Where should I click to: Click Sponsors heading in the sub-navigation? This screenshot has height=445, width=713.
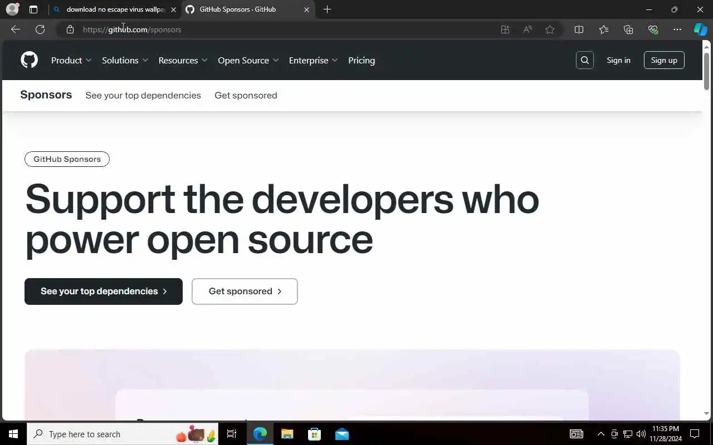coord(46,95)
